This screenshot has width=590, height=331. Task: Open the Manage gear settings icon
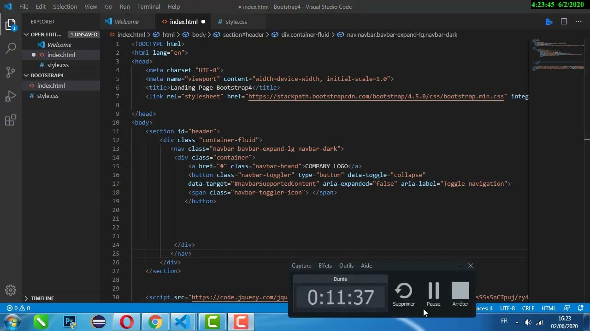[x=11, y=290]
